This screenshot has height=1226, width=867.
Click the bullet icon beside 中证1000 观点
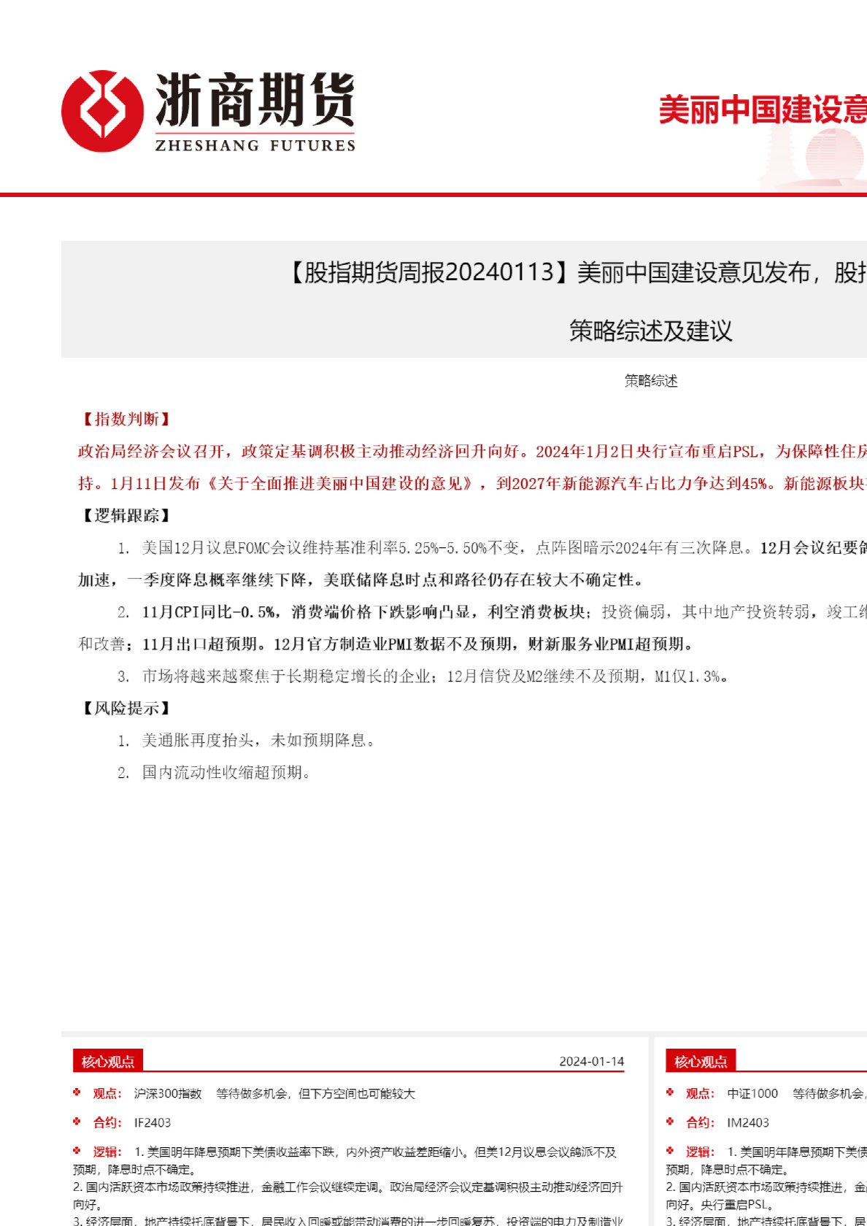670,1092
